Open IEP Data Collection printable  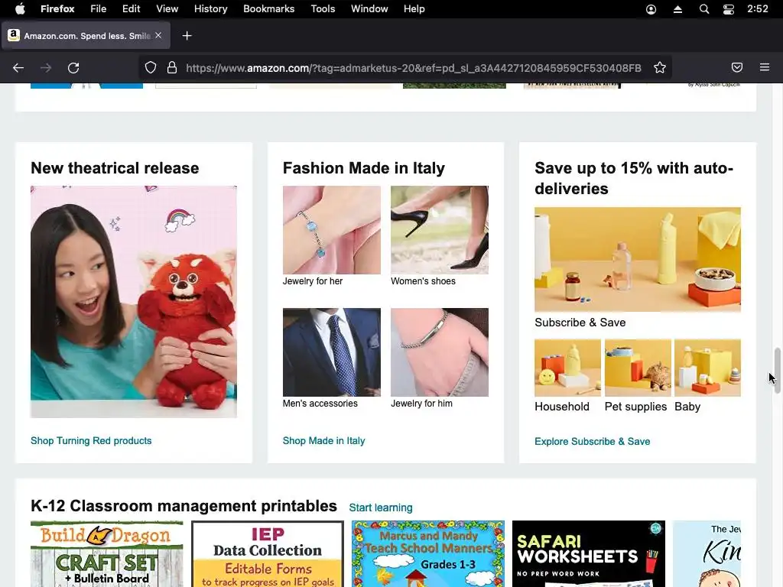click(268, 554)
